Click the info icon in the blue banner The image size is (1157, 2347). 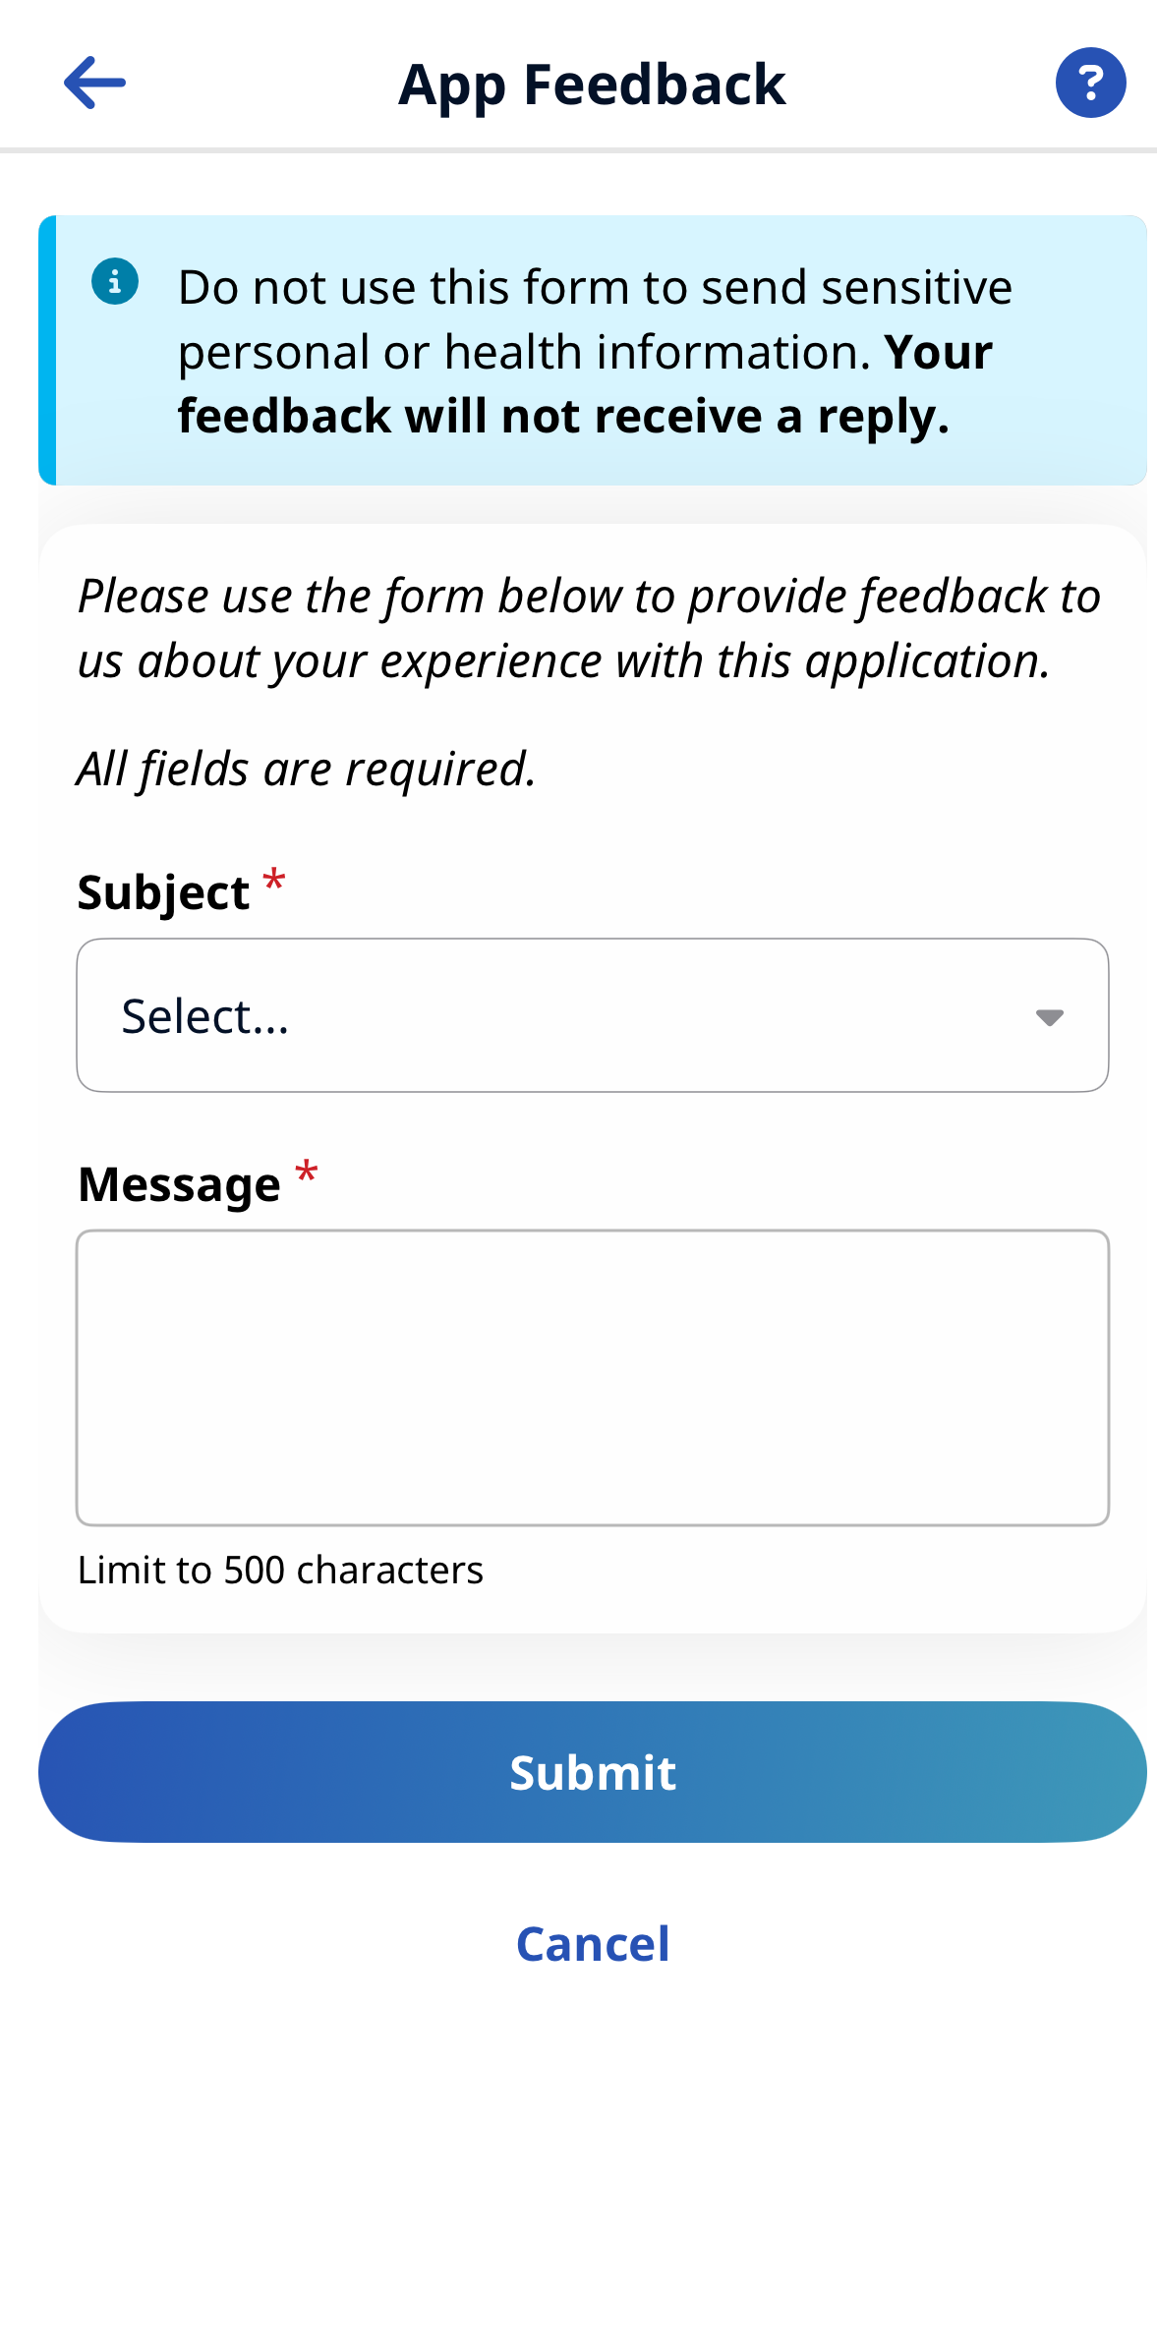tap(115, 282)
